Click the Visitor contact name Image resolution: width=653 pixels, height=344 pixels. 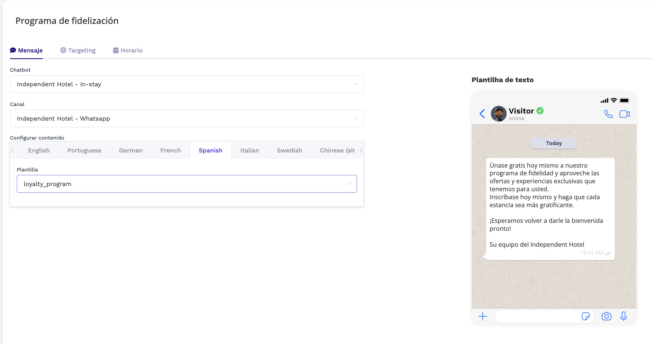pyautogui.click(x=521, y=111)
